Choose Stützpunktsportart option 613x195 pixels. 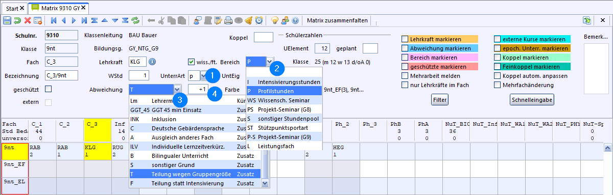click(284, 128)
